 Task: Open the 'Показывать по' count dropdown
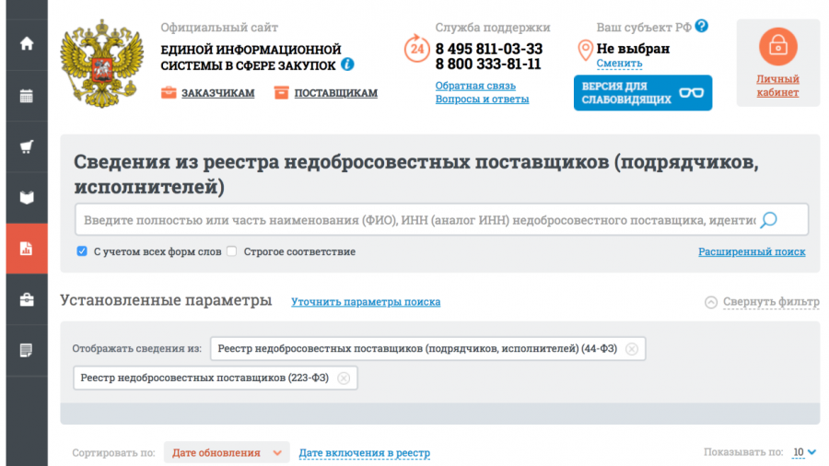click(804, 452)
